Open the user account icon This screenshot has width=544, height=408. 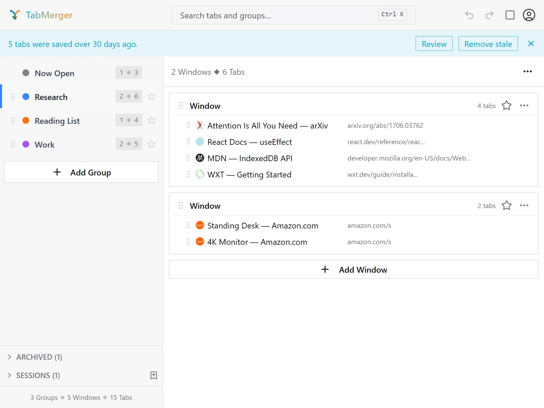click(x=529, y=15)
